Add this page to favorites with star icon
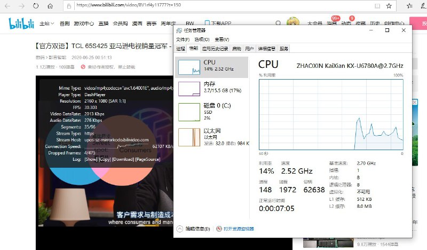The width and height of the screenshot is (427, 250). tap(389, 6)
